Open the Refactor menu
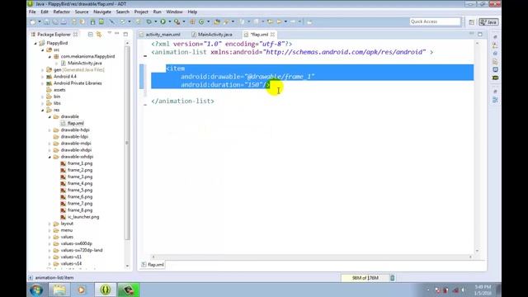 pos(62,12)
